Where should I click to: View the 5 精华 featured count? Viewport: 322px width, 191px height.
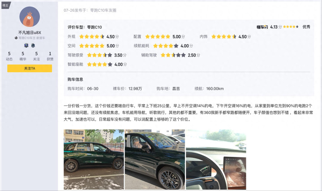[x=23, y=56]
